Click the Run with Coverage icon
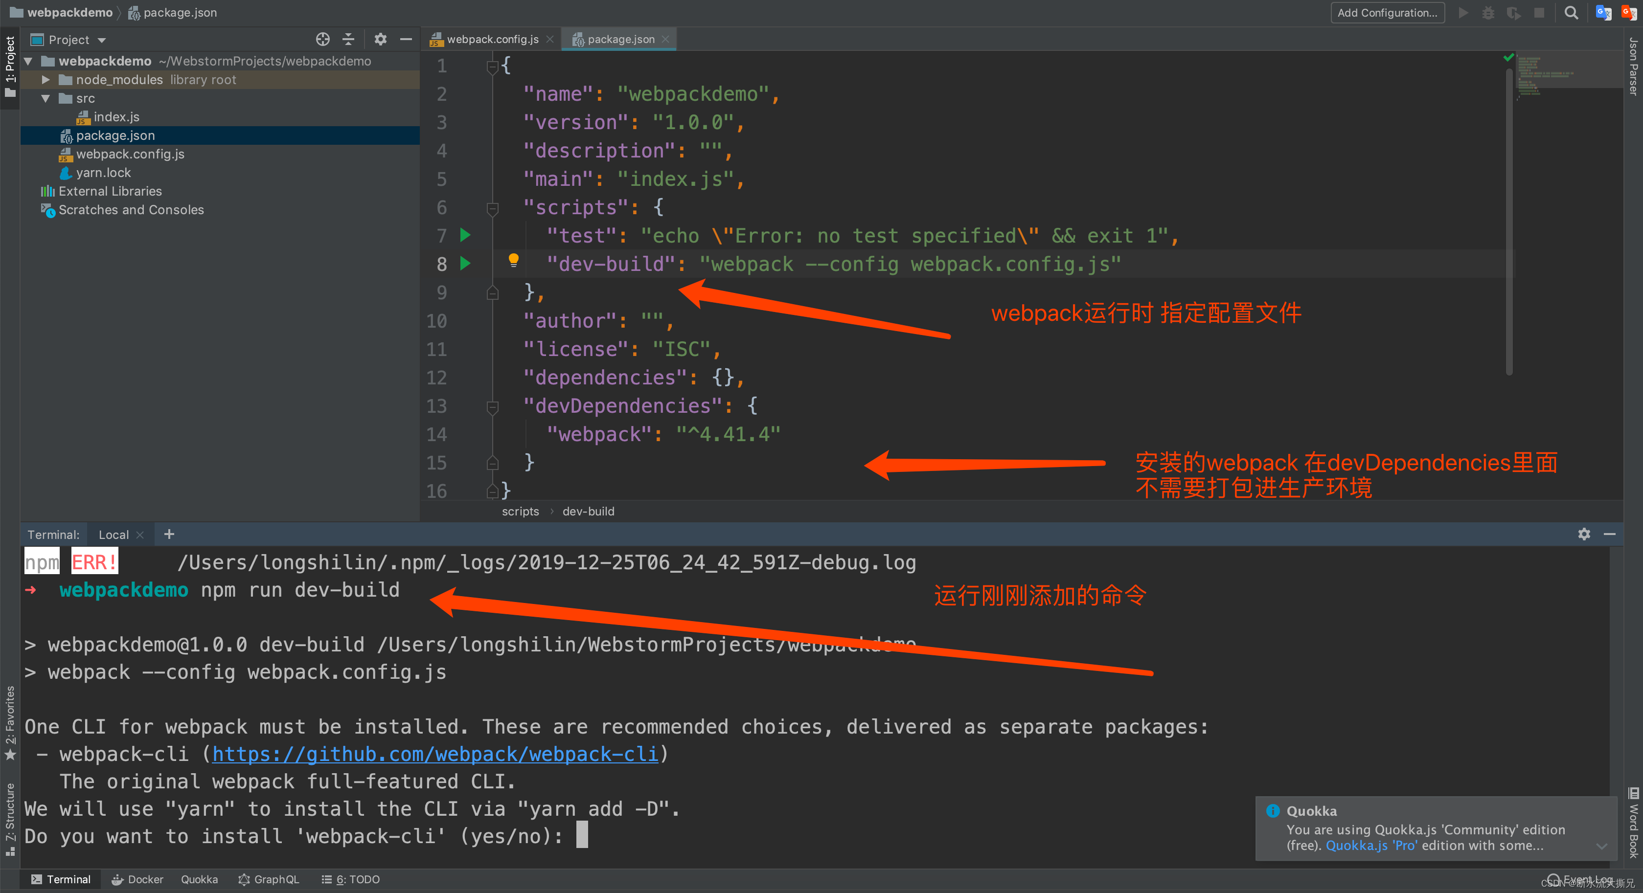The height and width of the screenshot is (893, 1643). click(1513, 13)
